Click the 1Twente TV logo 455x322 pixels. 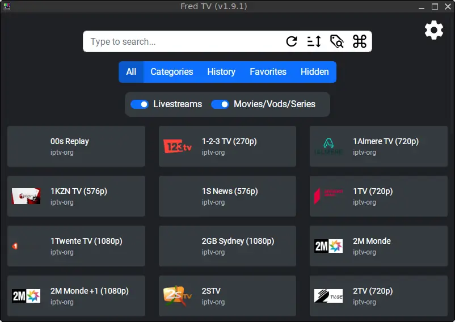pos(15,246)
